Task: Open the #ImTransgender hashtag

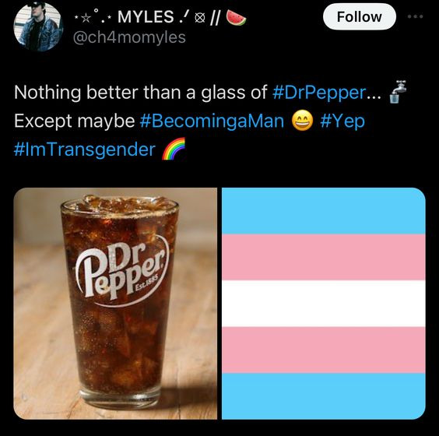Action: click(84, 149)
